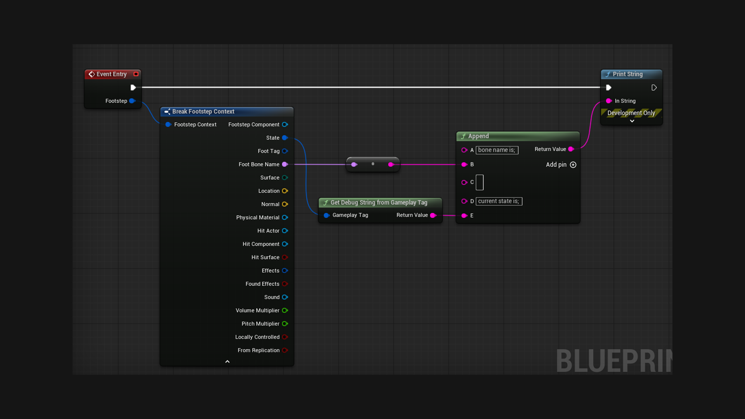
Task: Click the Found Effects output pin
Action: [285, 284]
